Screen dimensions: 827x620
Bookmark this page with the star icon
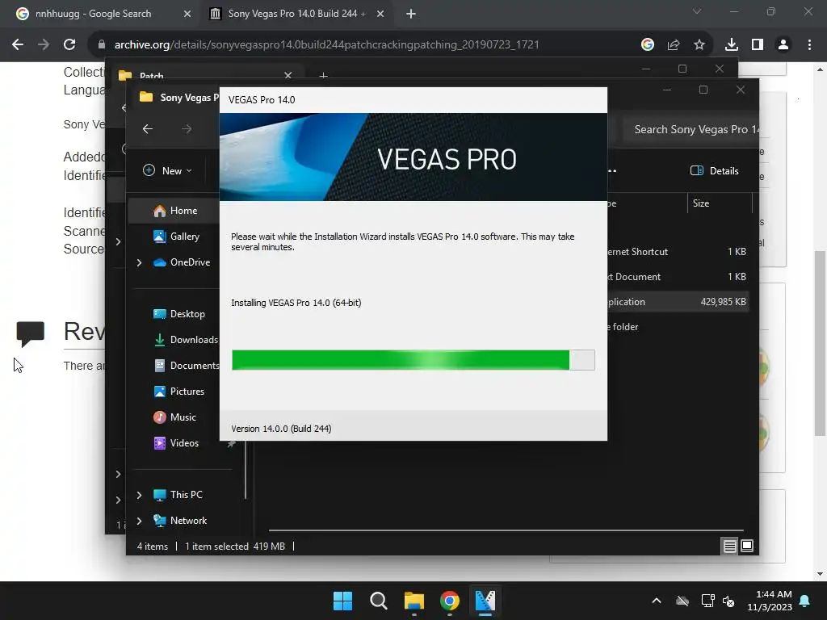pyautogui.click(x=699, y=45)
